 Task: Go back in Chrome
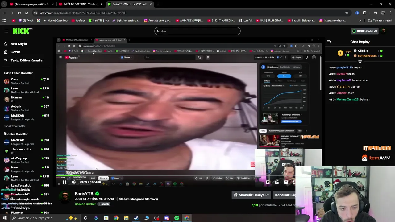click(4, 13)
